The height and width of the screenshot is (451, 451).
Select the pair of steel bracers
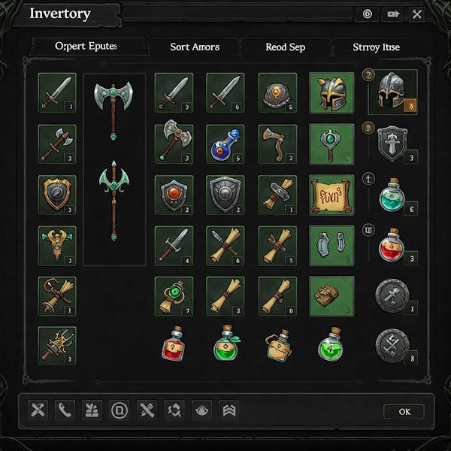pyautogui.click(x=331, y=246)
